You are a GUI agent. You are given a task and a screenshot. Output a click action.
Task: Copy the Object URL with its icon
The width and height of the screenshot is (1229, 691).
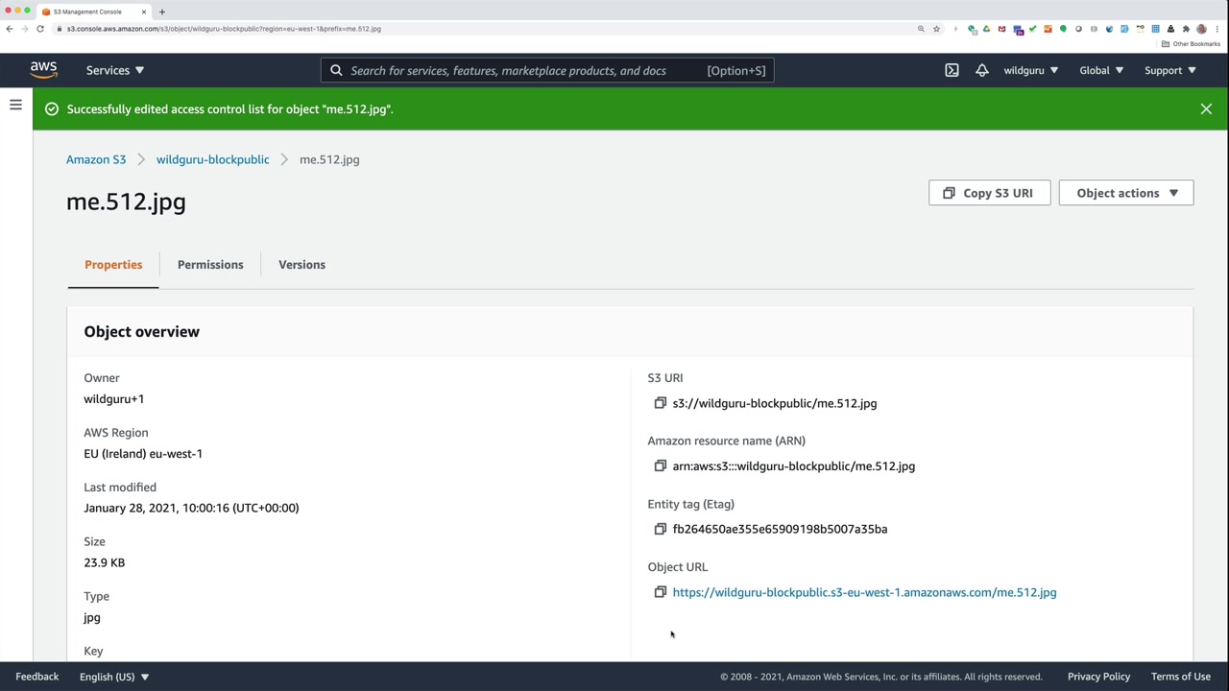click(x=660, y=592)
